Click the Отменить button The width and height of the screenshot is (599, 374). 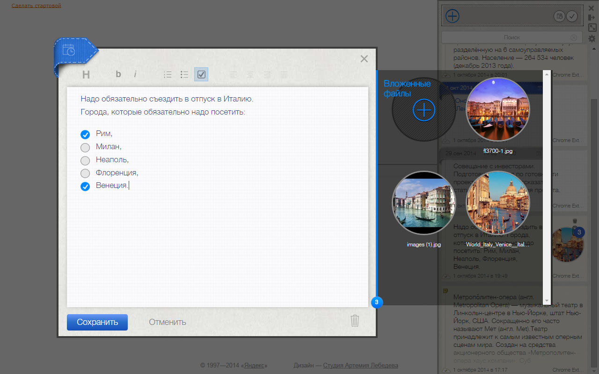click(x=168, y=322)
